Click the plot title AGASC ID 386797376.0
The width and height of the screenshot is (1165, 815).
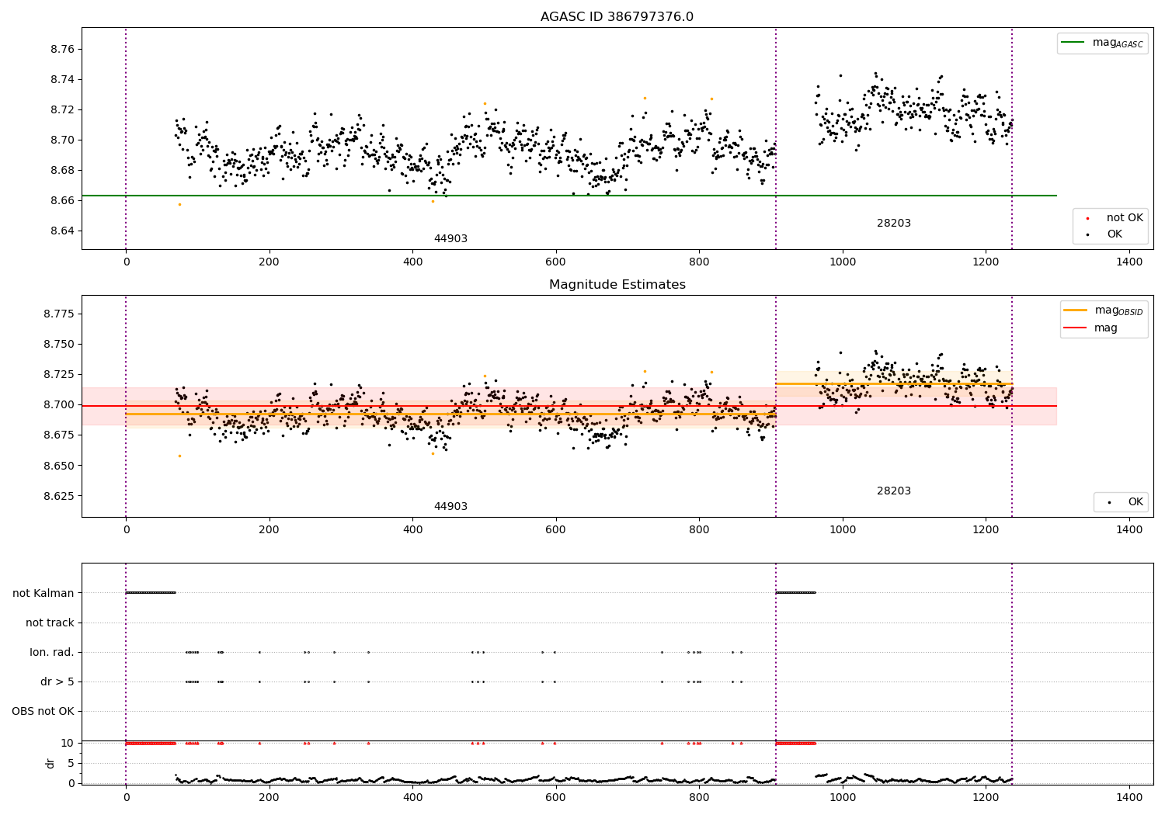[x=617, y=17]
